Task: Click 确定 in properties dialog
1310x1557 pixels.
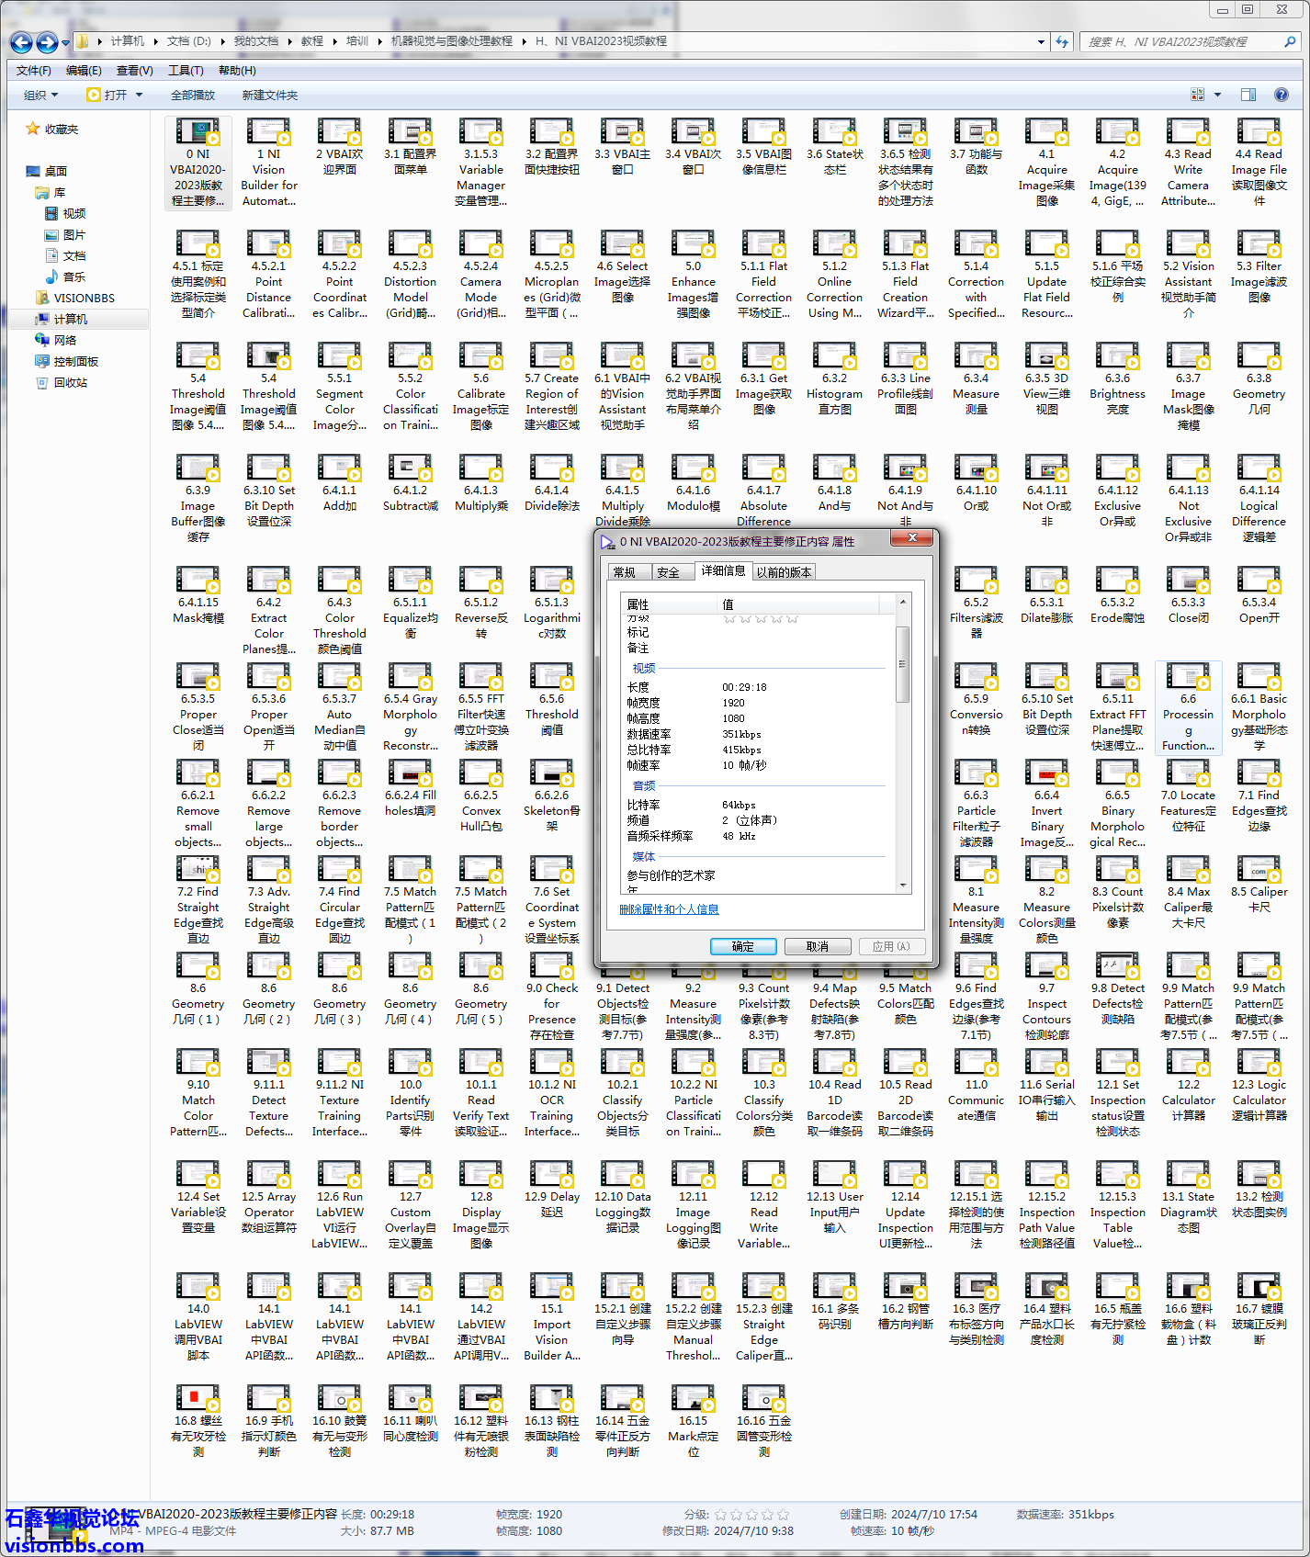Action: pyautogui.click(x=742, y=946)
